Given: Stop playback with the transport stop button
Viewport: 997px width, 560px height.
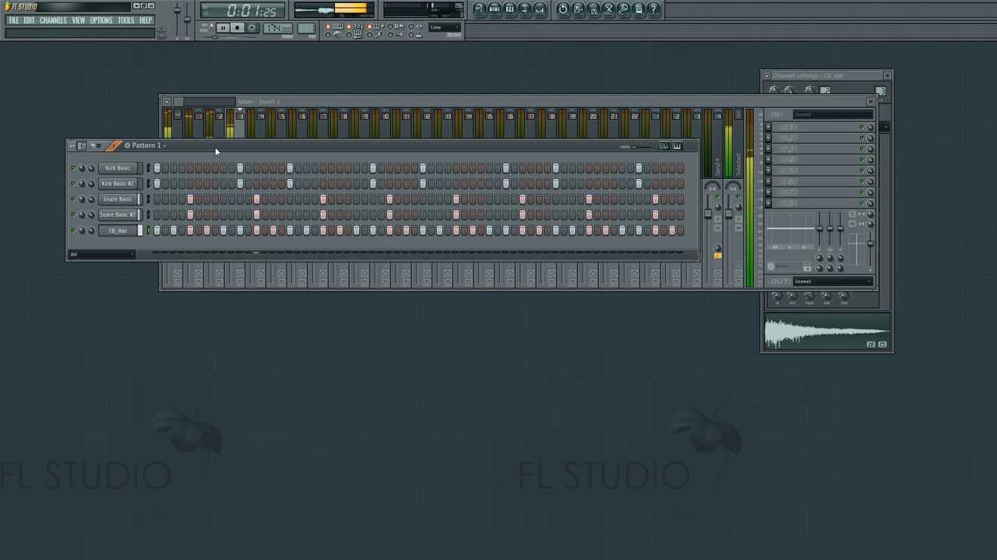Looking at the screenshot, I should pos(237,28).
